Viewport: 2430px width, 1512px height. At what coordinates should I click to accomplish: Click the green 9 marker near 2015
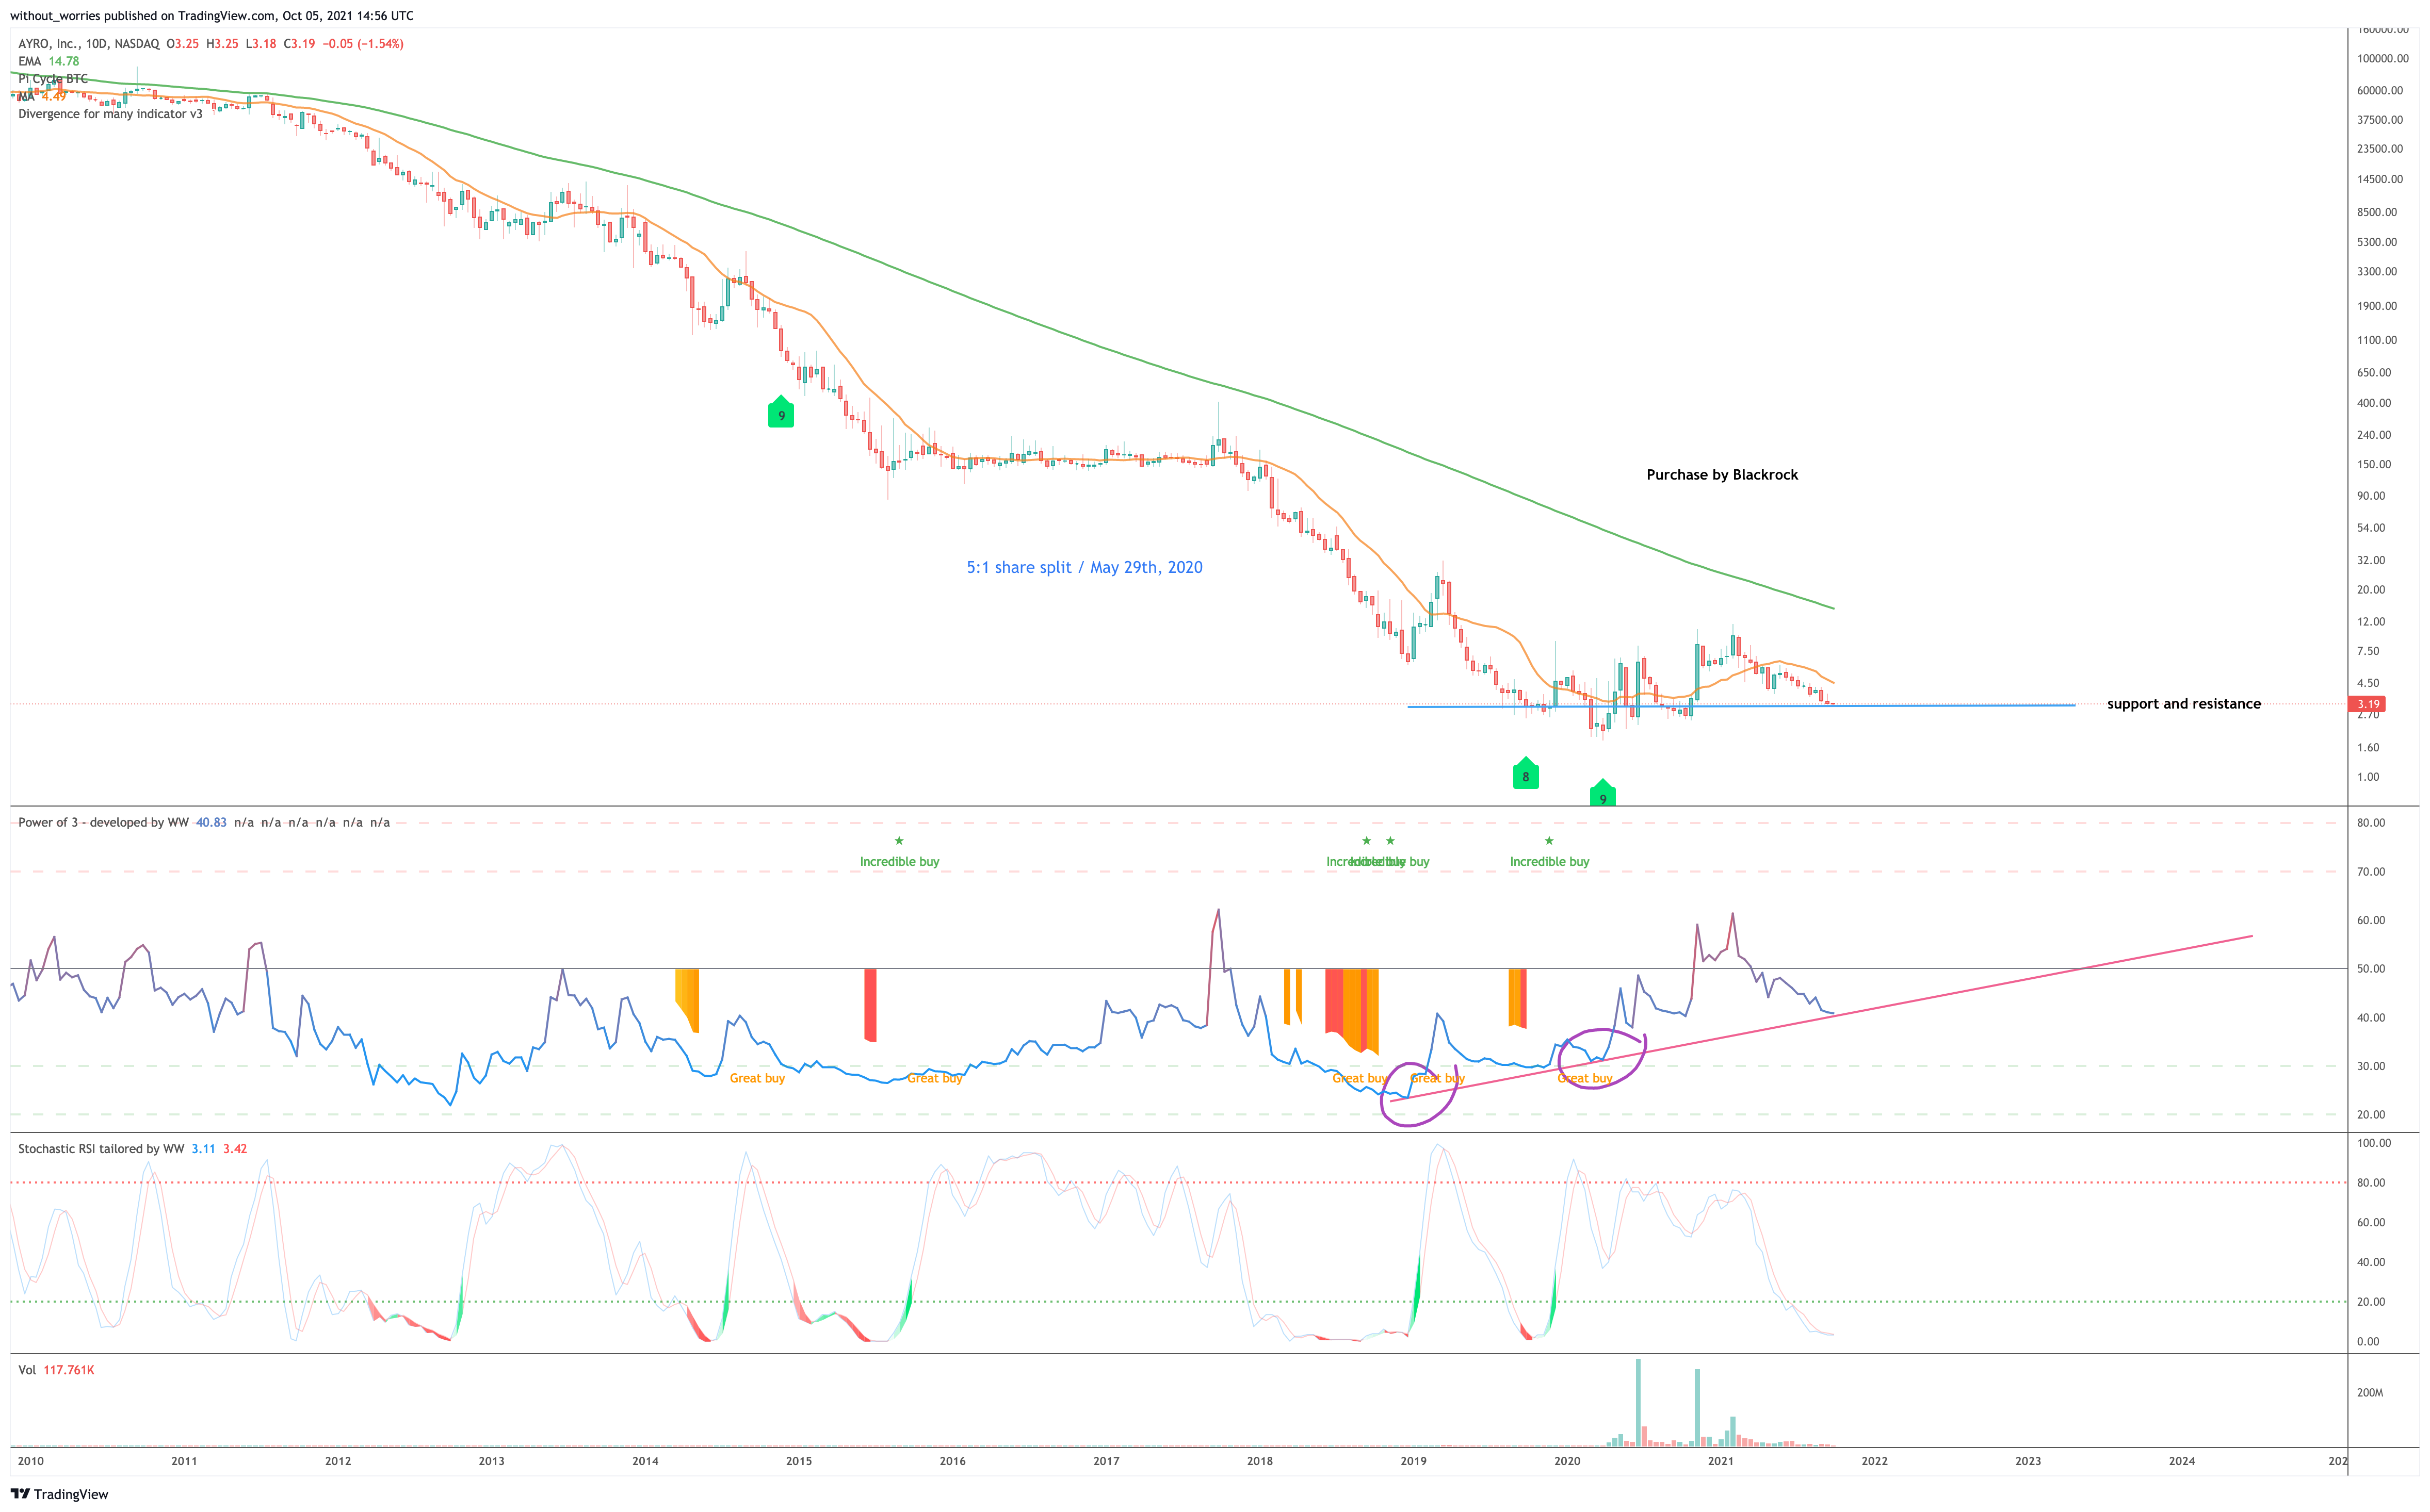pyautogui.click(x=781, y=412)
